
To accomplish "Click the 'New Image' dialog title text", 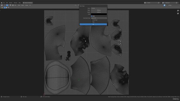I will tap(82, 6).
